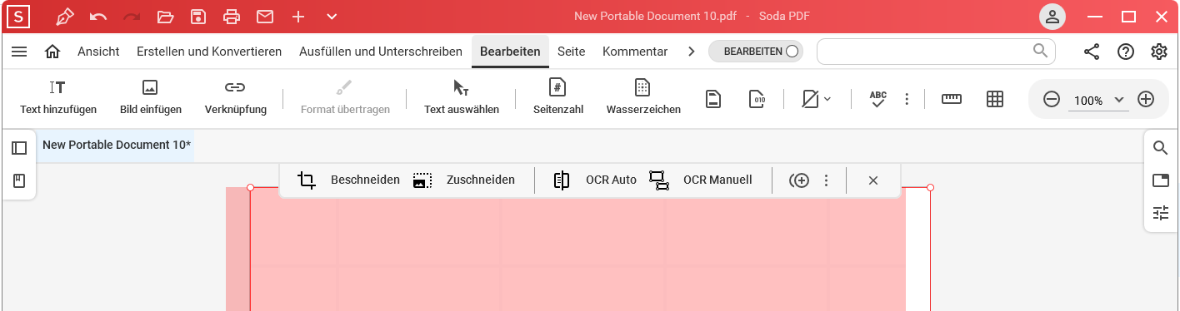1180x311 pixels.
Task: Open the properties sliders panel
Action: point(1161,213)
